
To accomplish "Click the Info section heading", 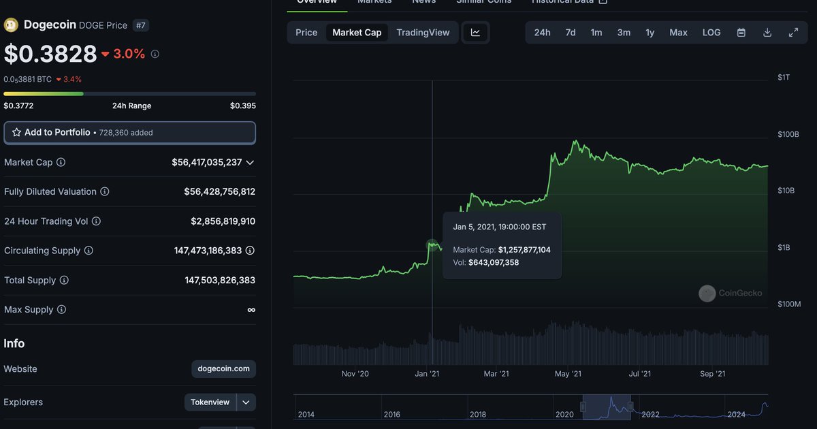I will [x=14, y=343].
